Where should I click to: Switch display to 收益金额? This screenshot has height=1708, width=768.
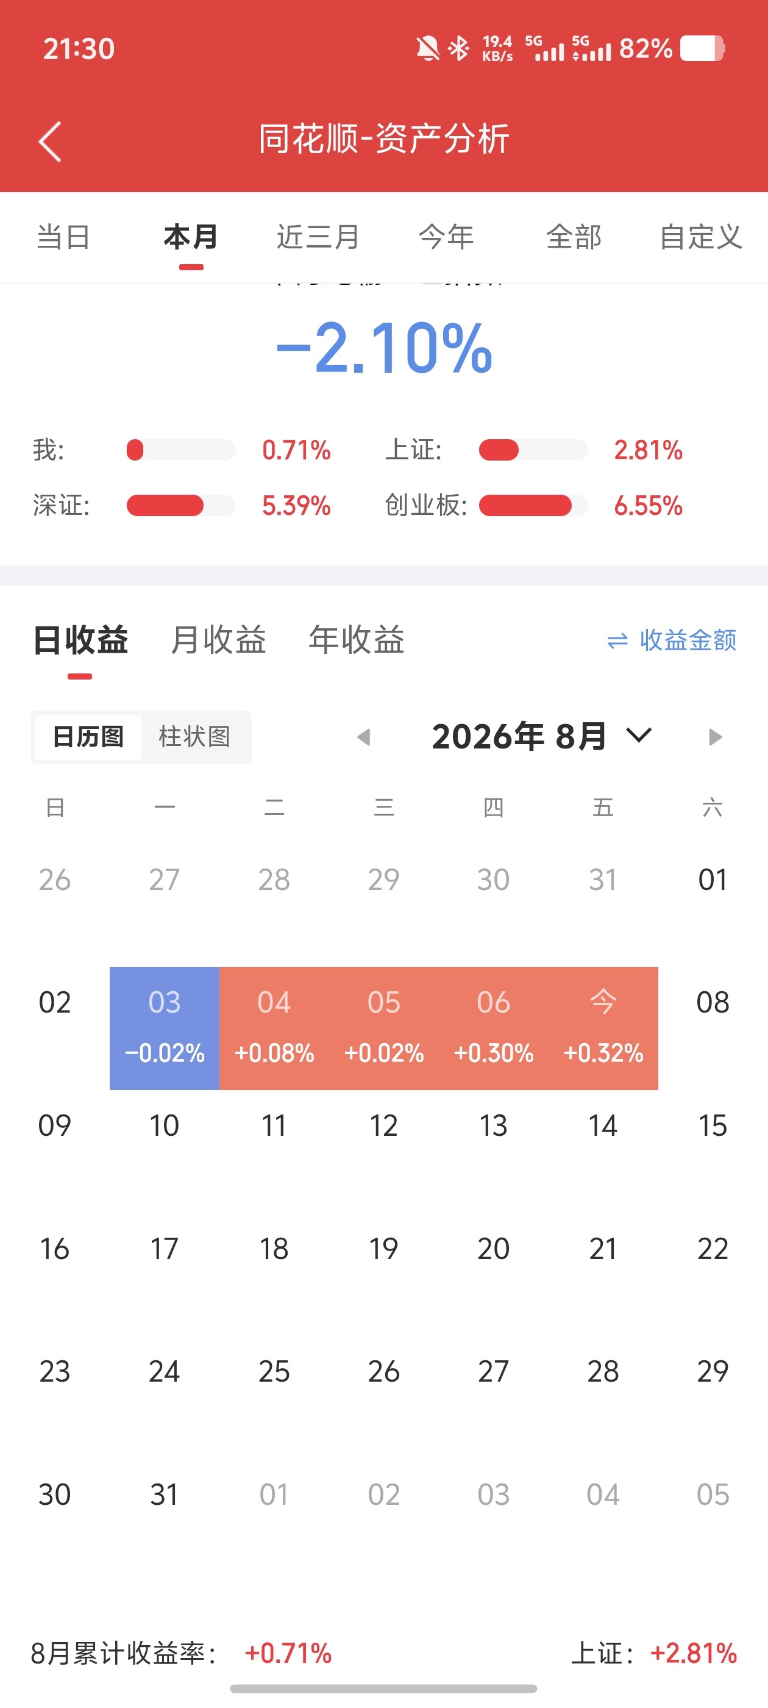coord(671,640)
